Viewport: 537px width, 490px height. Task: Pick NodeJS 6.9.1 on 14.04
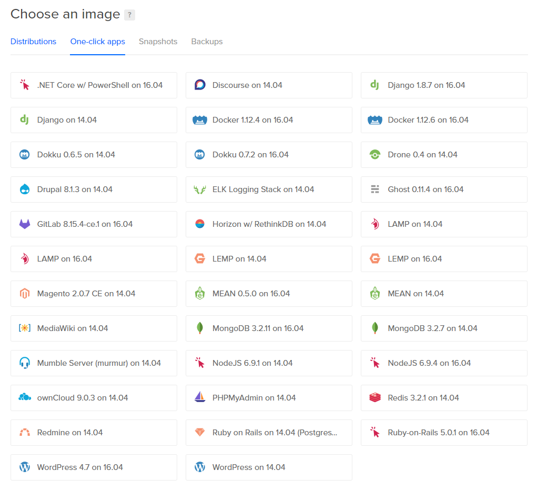point(269,363)
